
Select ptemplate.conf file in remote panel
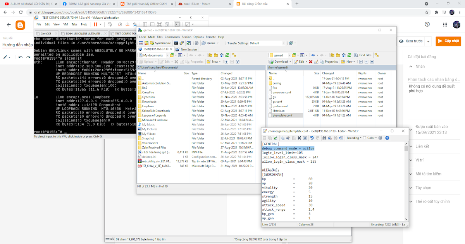pyautogui.click(x=282, y=115)
